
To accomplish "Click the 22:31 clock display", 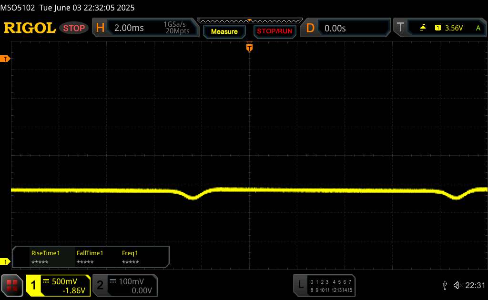I will click(x=475, y=285).
